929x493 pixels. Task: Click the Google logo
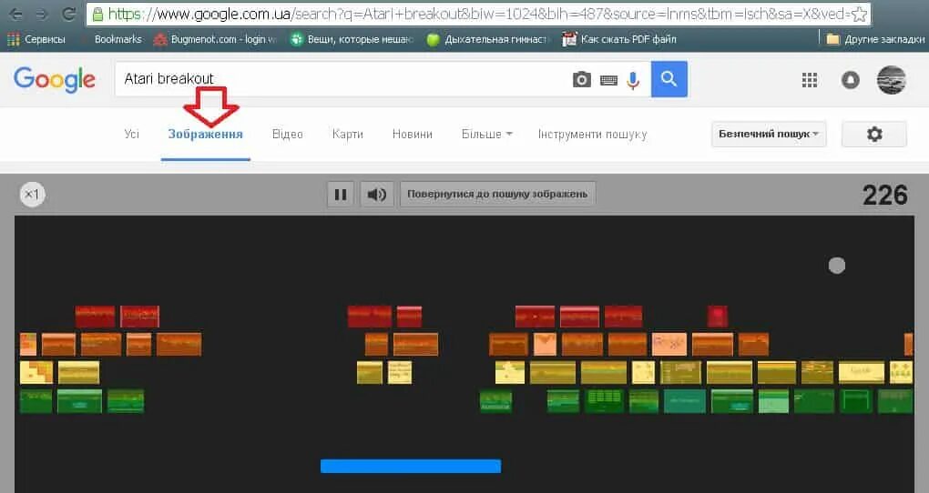coord(55,79)
